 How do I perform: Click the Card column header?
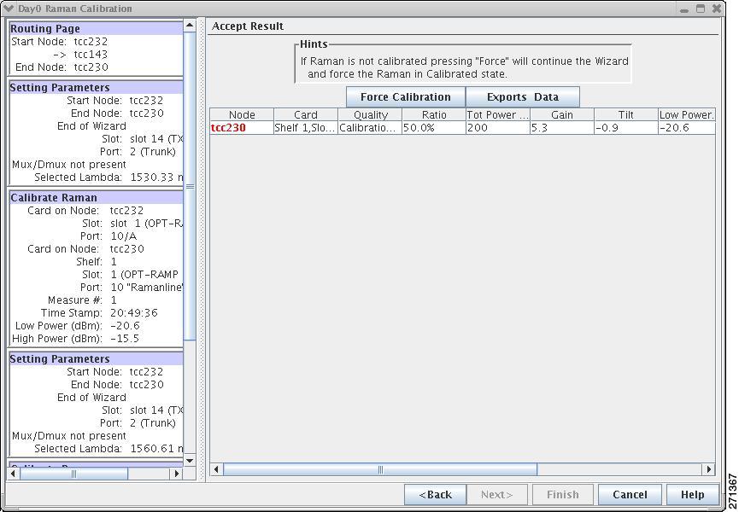[x=305, y=115]
